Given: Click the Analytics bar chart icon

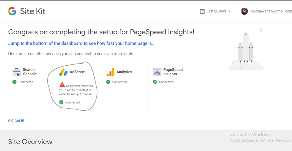Looking at the screenshot, I should [x=111, y=72].
